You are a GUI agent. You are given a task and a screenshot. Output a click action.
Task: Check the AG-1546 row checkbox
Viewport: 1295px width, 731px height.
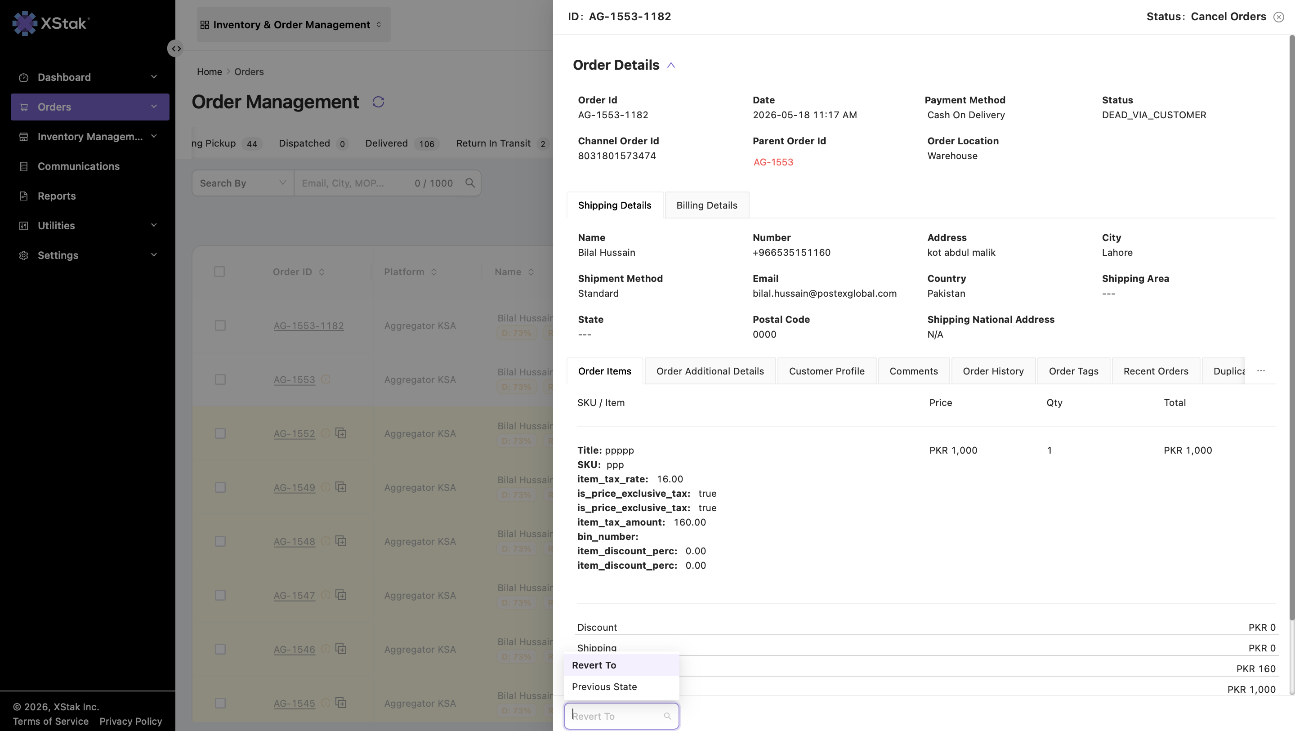coord(220,649)
